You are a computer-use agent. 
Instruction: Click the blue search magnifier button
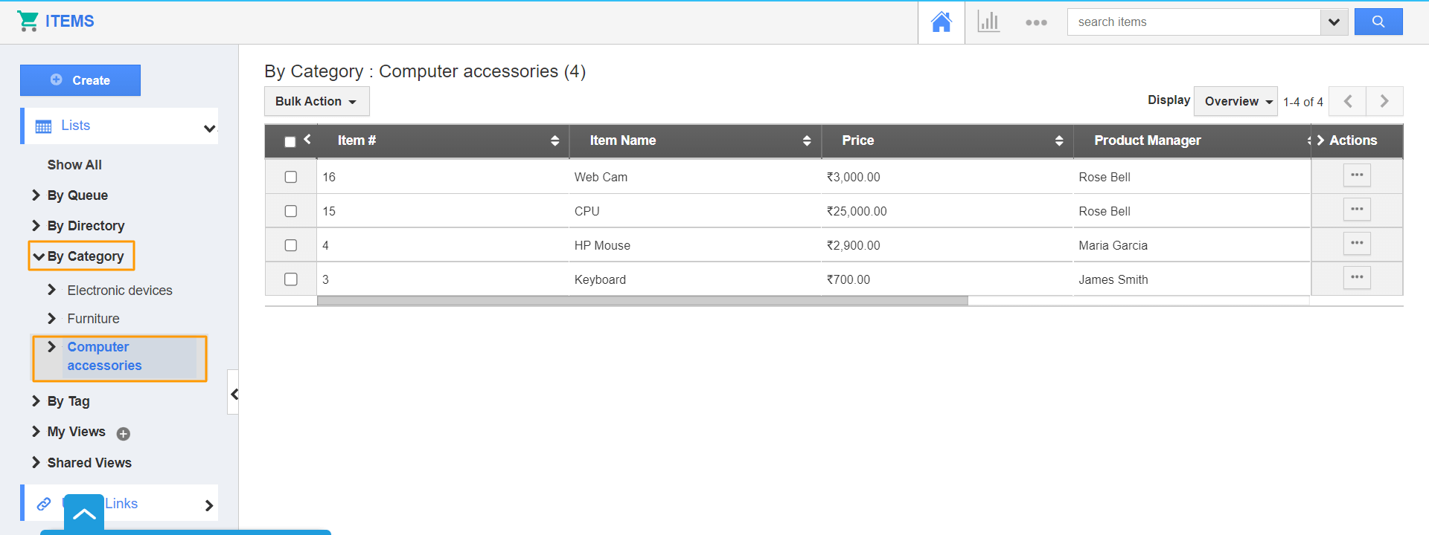pyautogui.click(x=1378, y=22)
